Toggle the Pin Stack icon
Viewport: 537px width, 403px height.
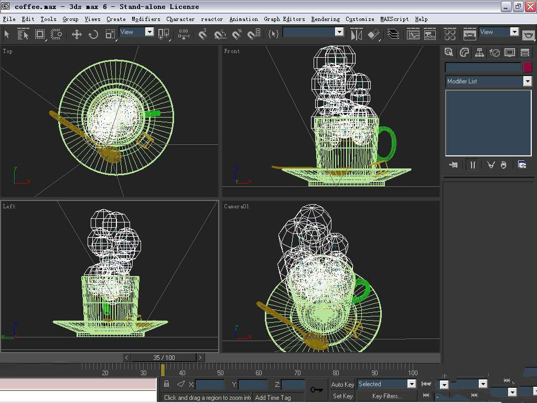453,165
